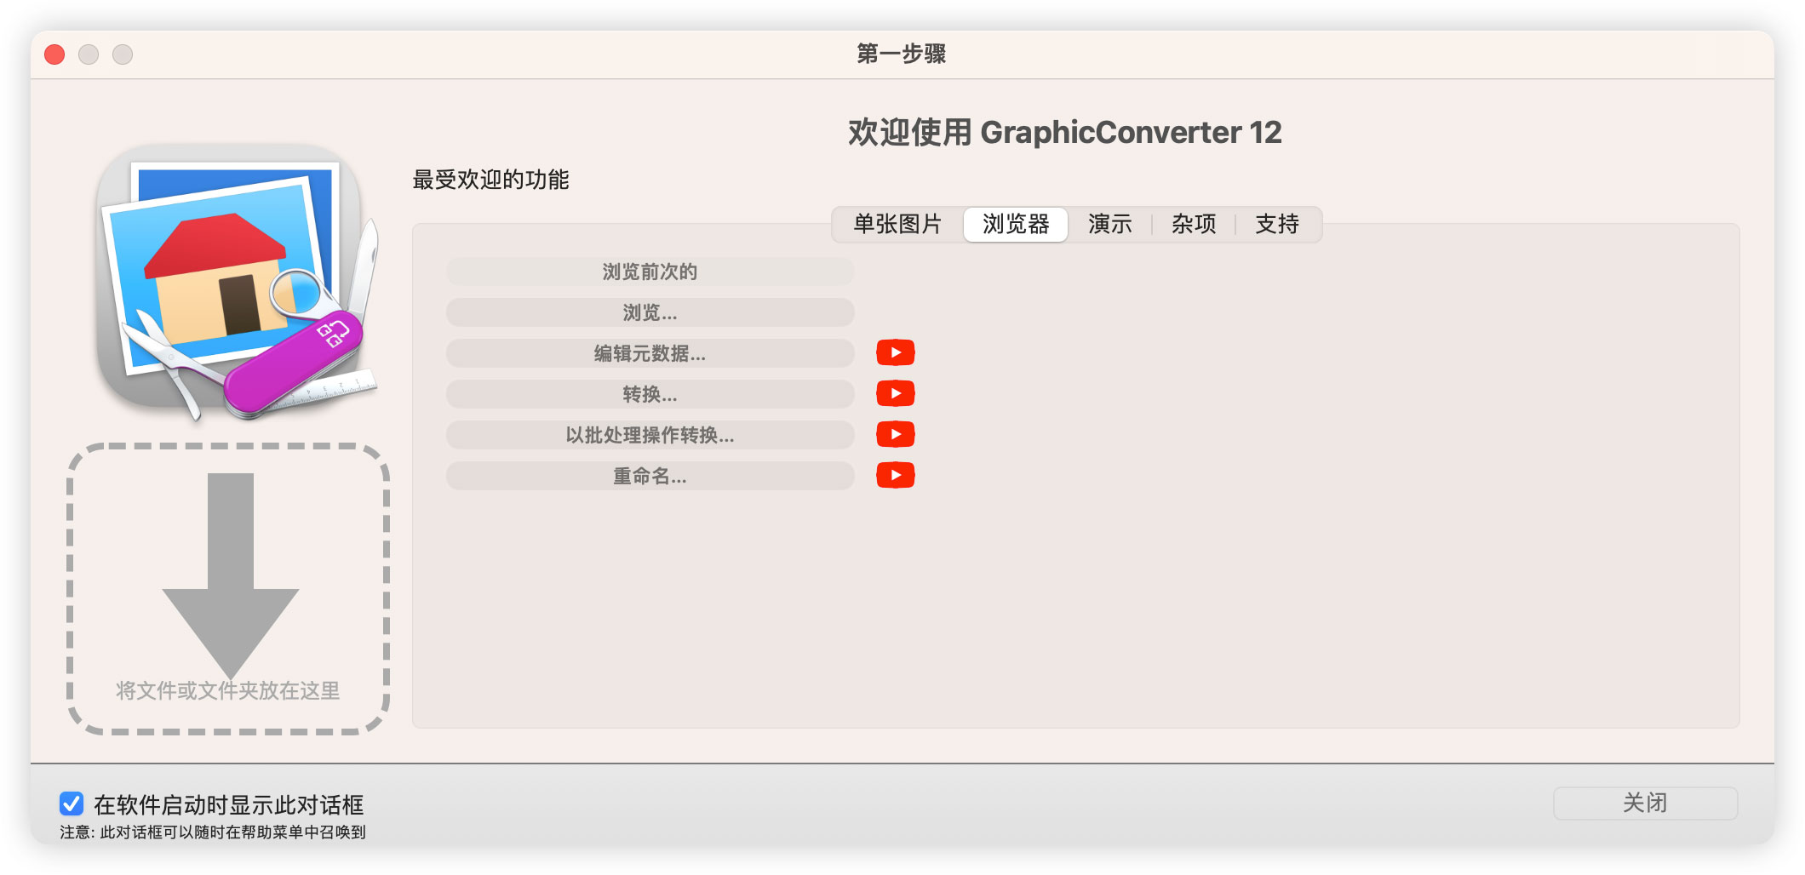Open the 浏览... button

pos(650,312)
